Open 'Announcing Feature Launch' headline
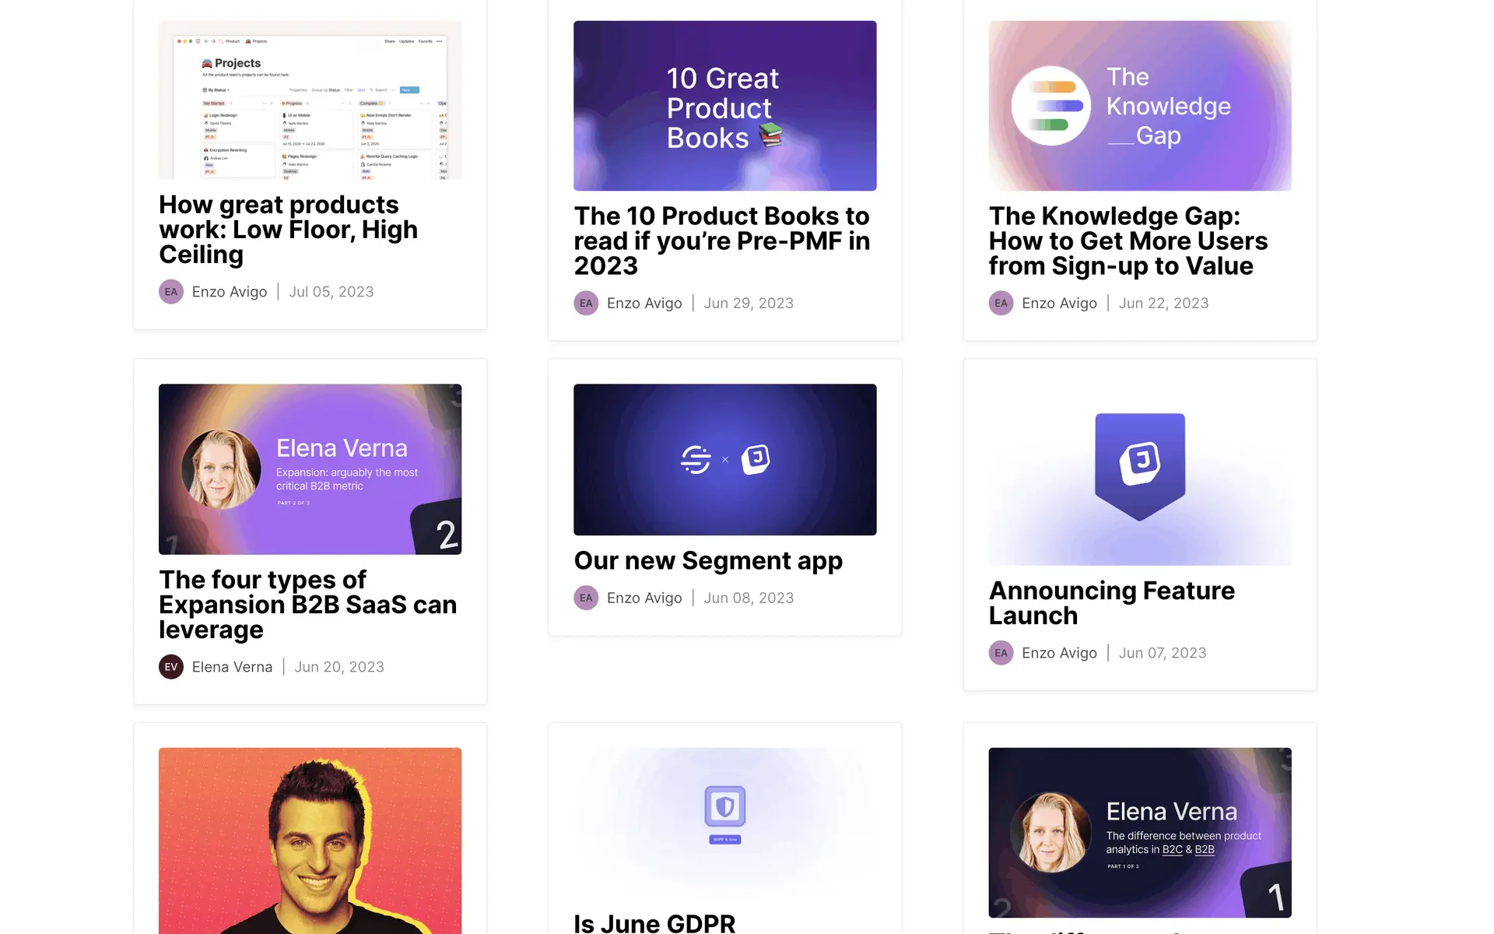This screenshot has height=934, width=1494. [1111, 603]
